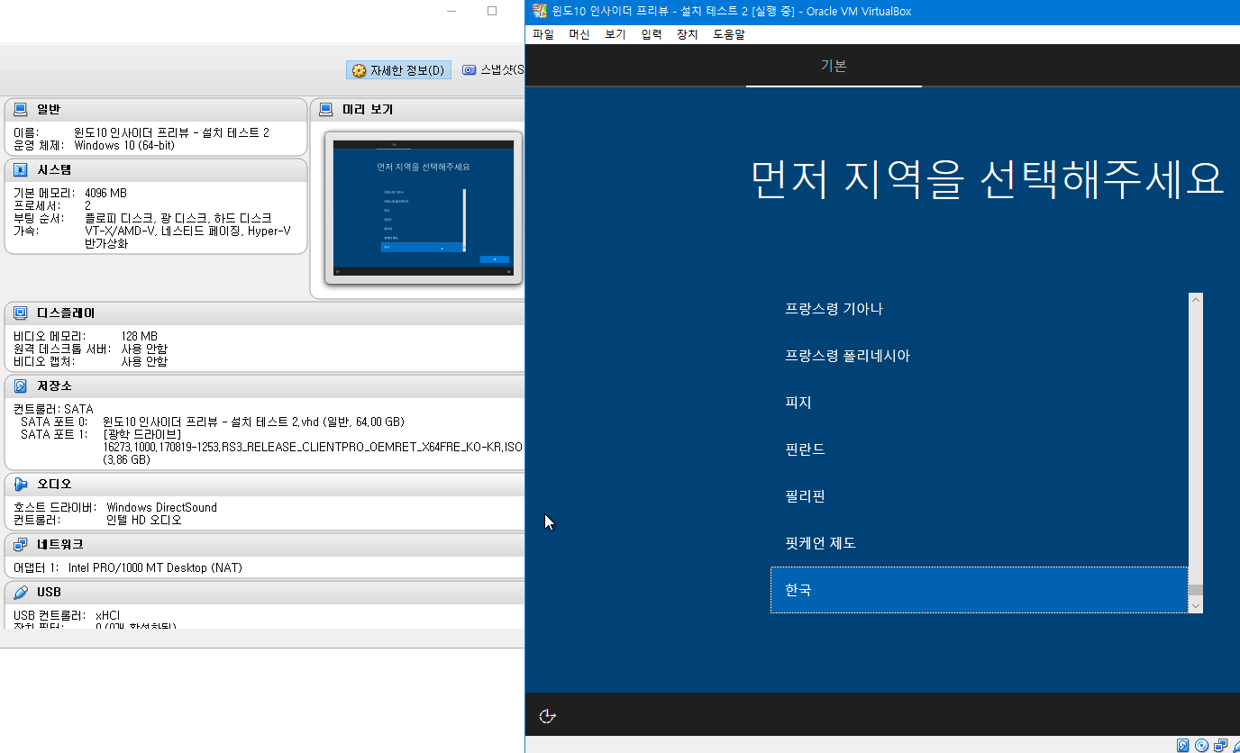This screenshot has width=1240, height=753.
Task: Select 프랑스령 기아나 in the region list
Action: [980, 309]
